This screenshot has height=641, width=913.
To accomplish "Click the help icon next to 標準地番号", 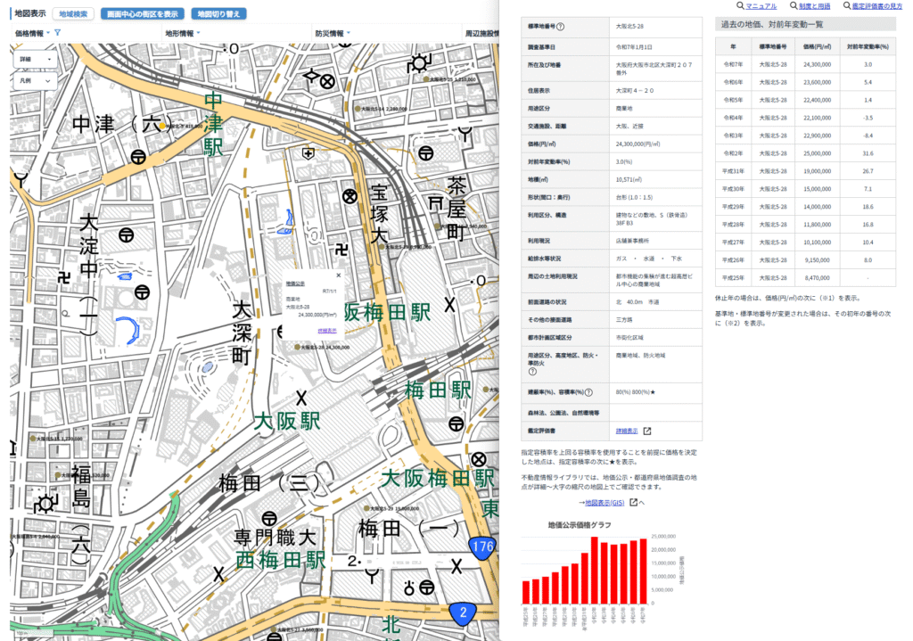I will 585,28.
